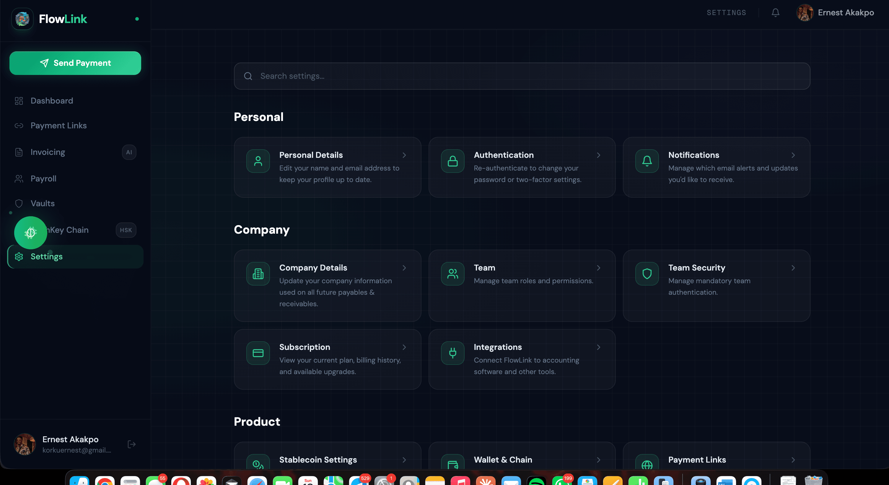
Task: Open Payroll in the sidebar
Action: pyautogui.click(x=75, y=178)
